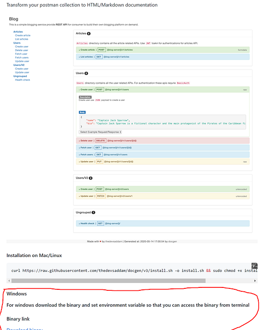
Task: Click the Binary link heading
Action: (18, 319)
